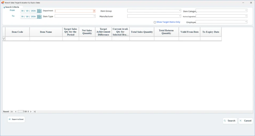
Task: Click the Search button
Action: [230, 121]
